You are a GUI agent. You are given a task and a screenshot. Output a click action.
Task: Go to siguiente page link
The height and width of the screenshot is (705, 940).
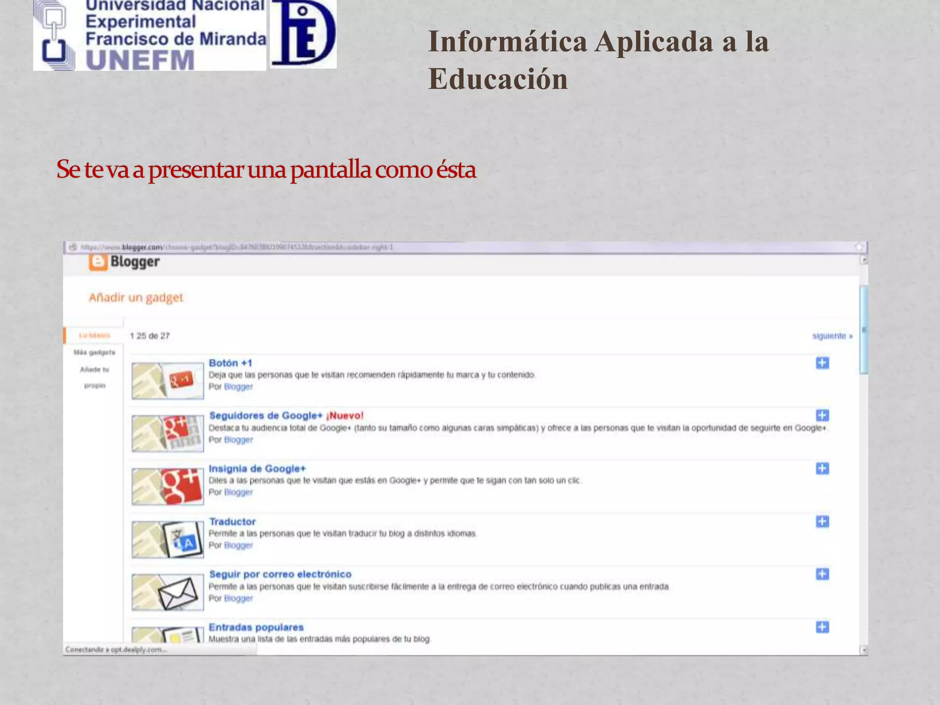click(x=832, y=336)
